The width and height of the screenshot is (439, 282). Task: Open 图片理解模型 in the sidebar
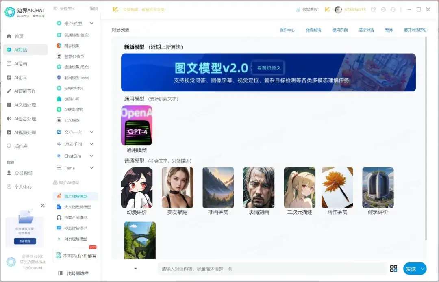click(75, 196)
